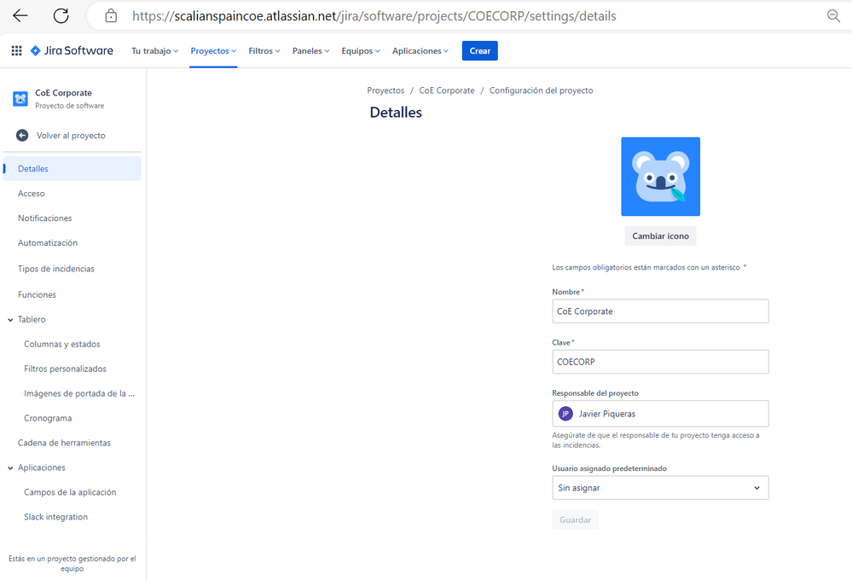852x581 pixels.
Task: Click CoE Corporate project name in sidebar
Action: (x=64, y=93)
